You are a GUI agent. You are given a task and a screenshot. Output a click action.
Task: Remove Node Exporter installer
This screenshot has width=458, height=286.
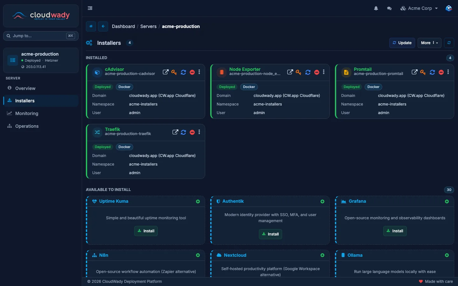pos(317,72)
